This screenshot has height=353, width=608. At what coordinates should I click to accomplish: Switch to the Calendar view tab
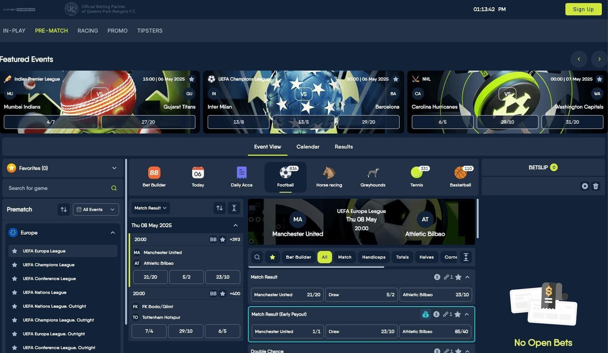point(308,147)
